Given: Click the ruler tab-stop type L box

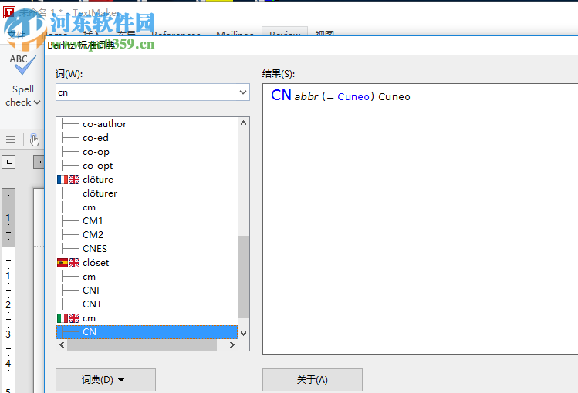Looking at the screenshot, I should tap(8, 162).
